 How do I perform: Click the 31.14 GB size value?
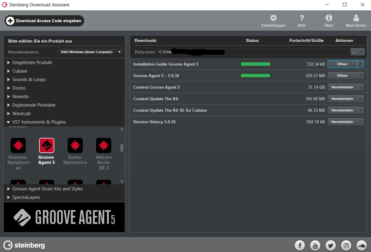point(316,87)
